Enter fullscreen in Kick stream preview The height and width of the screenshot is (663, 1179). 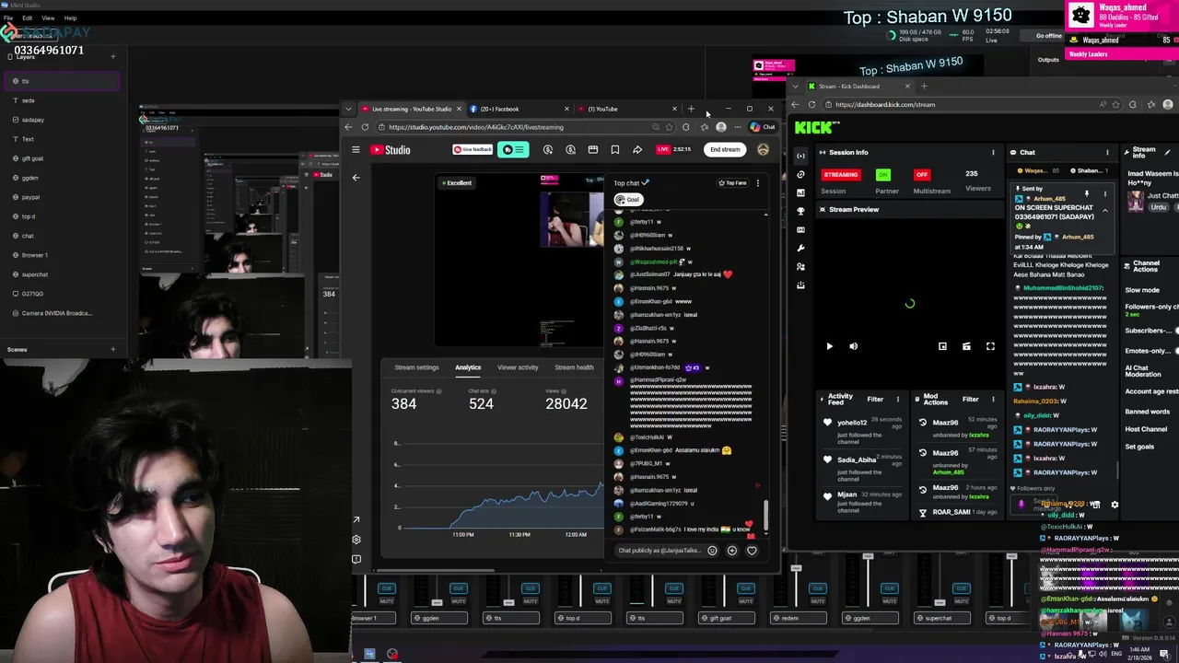click(x=990, y=346)
